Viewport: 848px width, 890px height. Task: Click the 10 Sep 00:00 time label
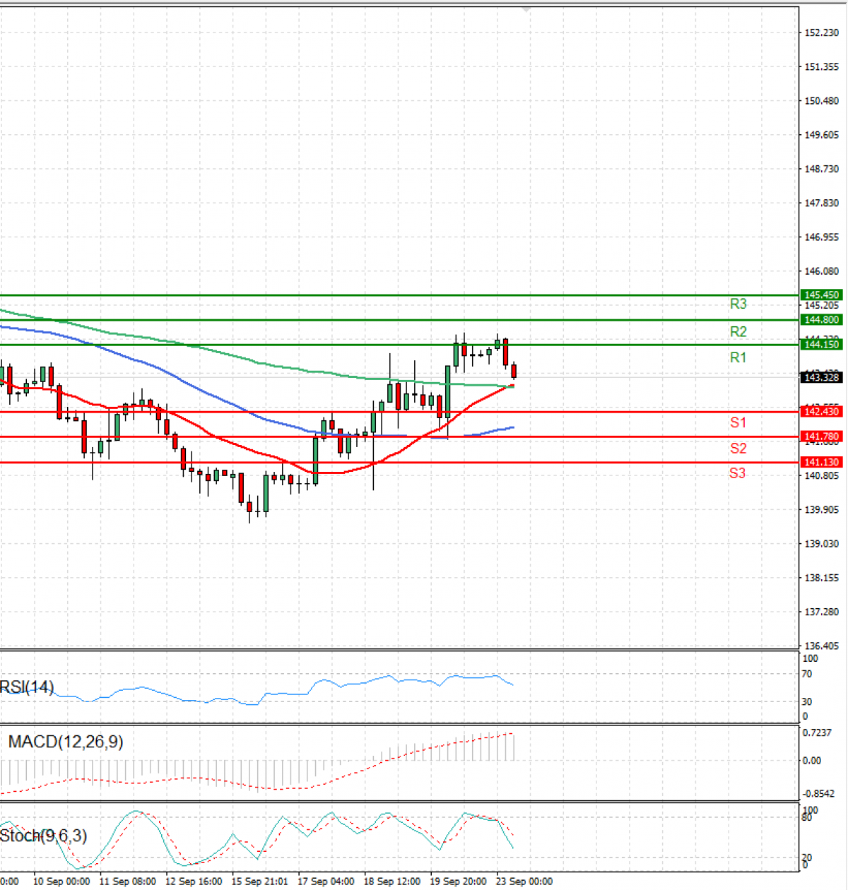(61, 882)
